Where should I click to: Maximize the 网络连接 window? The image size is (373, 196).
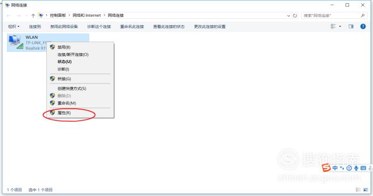[347, 5]
